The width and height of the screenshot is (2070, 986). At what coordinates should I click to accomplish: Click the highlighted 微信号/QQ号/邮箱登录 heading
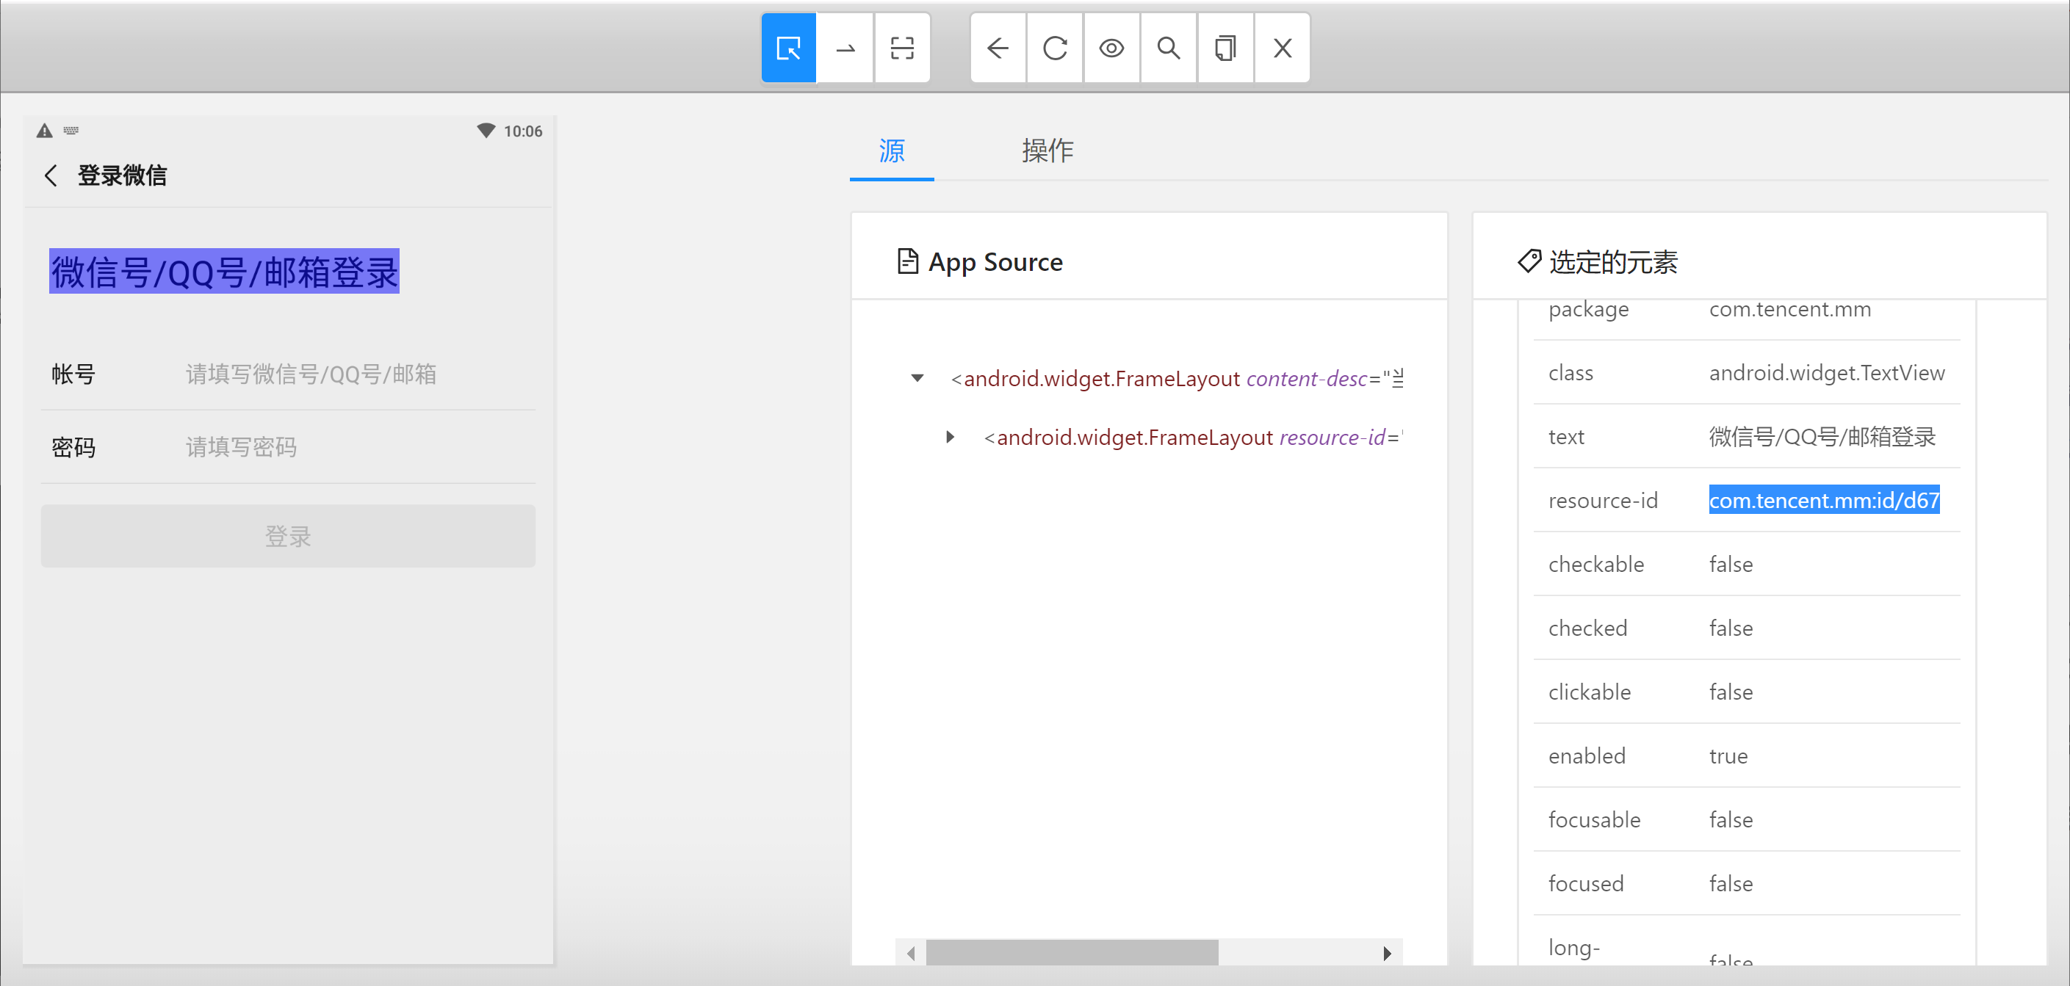pyautogui.click(x=224, y=272)
